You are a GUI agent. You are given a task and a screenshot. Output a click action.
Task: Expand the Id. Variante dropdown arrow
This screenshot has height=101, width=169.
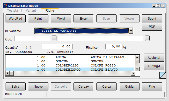point(131,31)
